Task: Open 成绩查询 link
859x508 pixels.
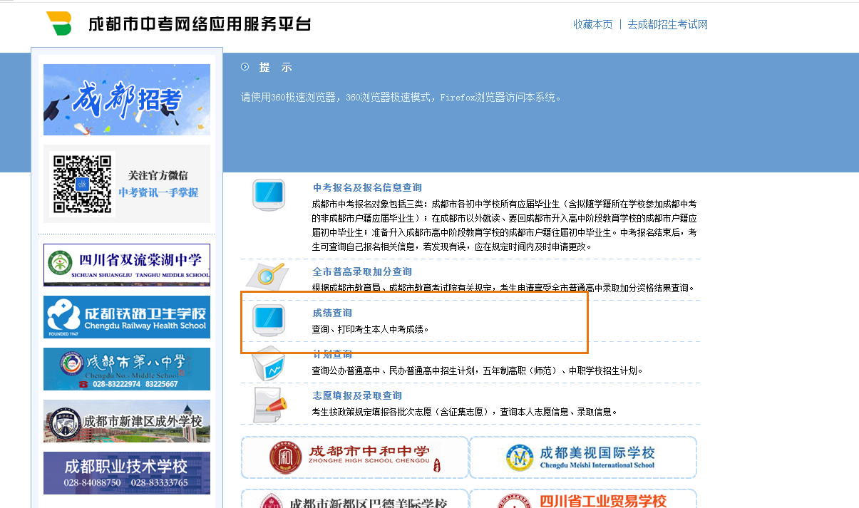Action: (x=332, y=313)
